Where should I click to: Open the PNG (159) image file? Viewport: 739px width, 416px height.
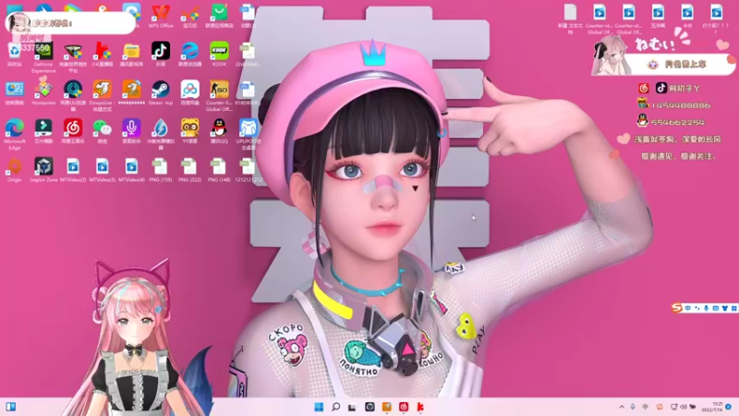[x=161, y=170]
